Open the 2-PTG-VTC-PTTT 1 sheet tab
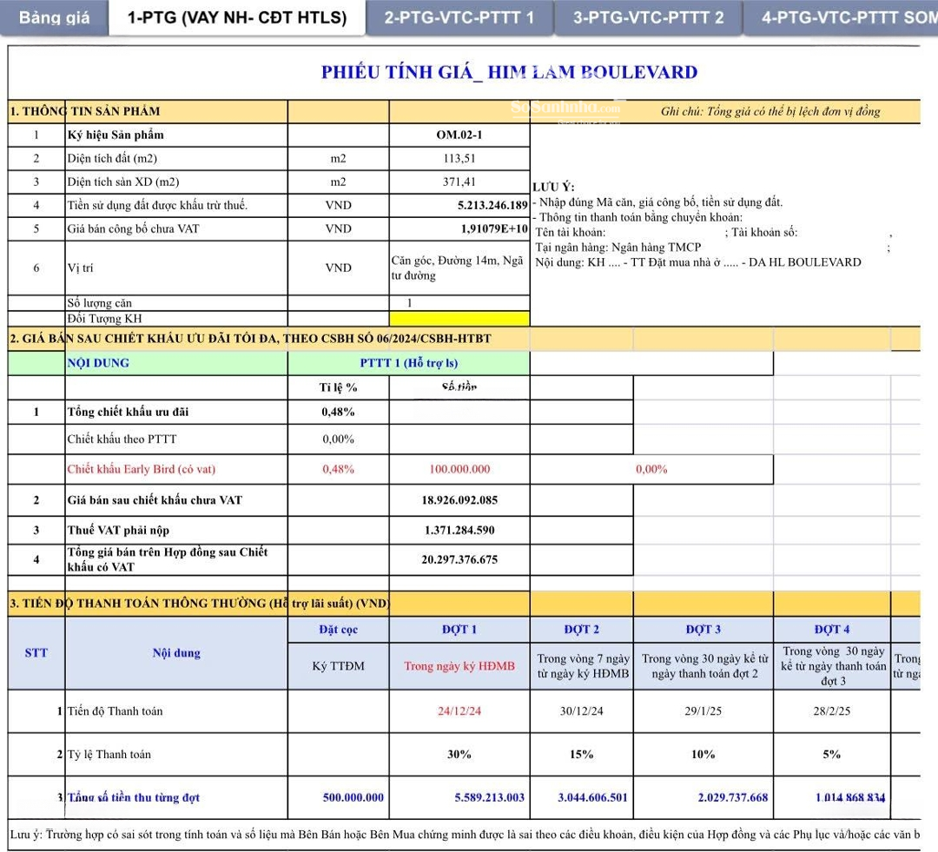 [x=459, y=17]
